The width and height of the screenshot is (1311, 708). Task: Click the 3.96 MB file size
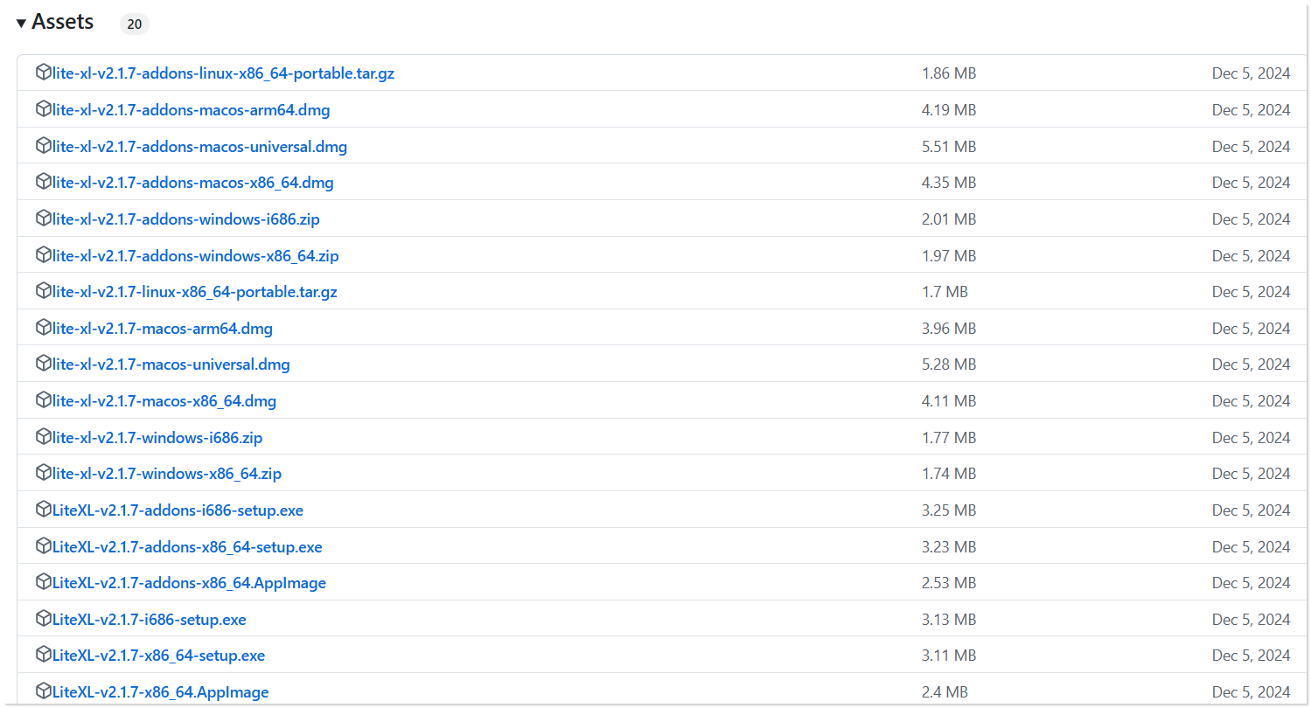pos(949,329)
